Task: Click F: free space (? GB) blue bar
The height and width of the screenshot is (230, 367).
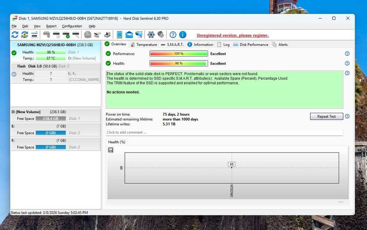Action: coord(51,147)
